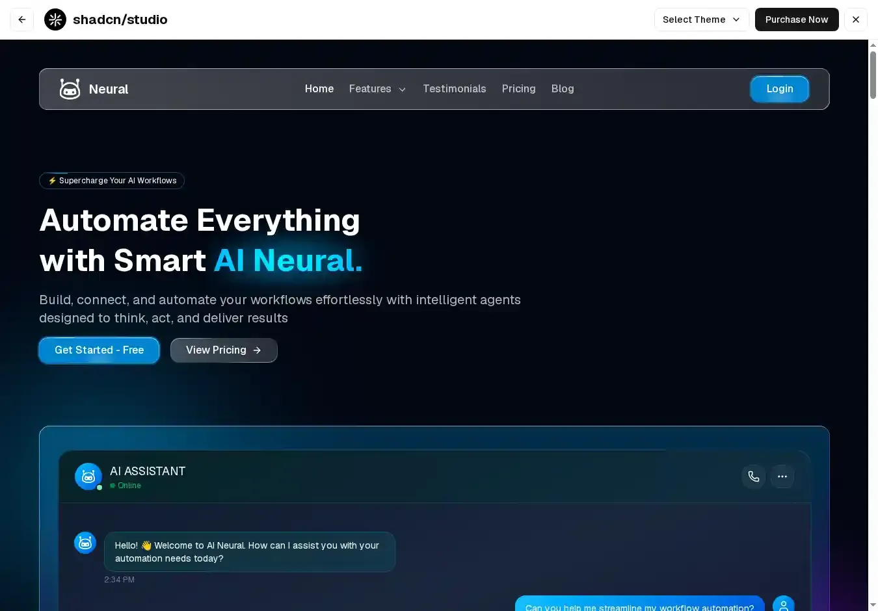The height and width of the screenshot is (611, 878).
Task: Click the workflow automation question bubble
Action: pyautogui.click(x=640, y=604)
